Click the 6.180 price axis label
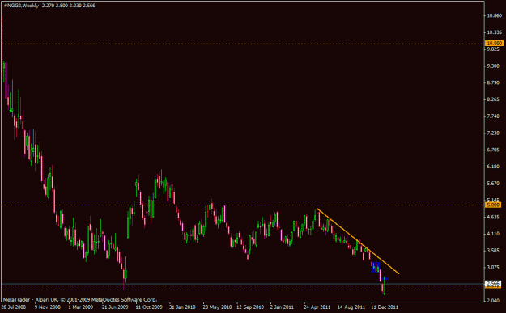Viewport: 506px width, 313px height. coord(494,167)
